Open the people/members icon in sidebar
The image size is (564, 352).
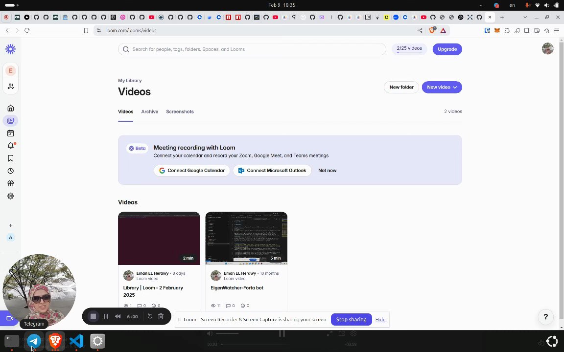tap(11, 86)
